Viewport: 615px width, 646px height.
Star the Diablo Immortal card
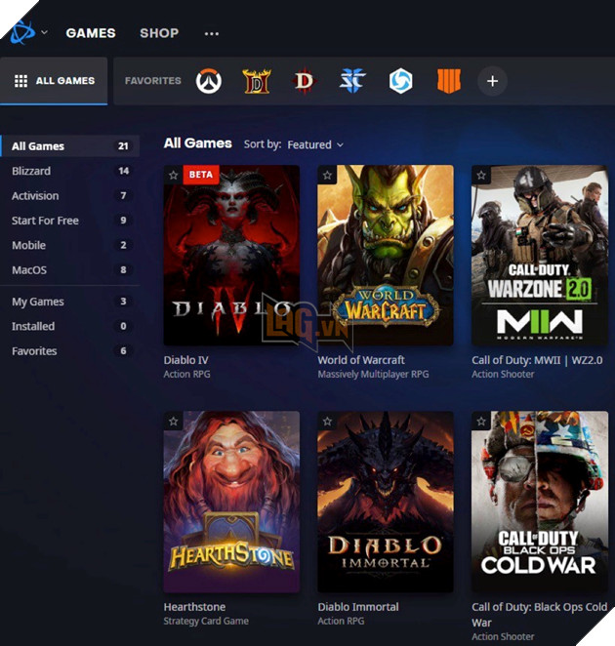tap(327, 422)
